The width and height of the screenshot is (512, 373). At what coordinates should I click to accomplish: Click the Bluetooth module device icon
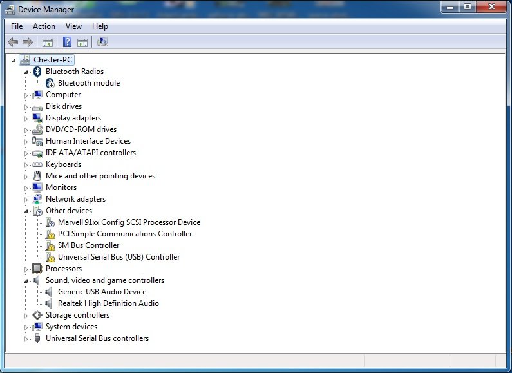(x=50, y=83)
